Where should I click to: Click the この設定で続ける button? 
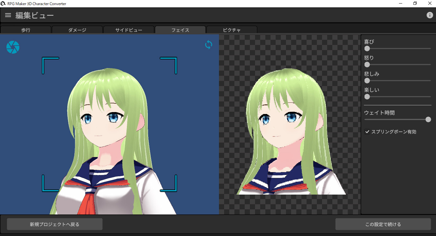pos(383,224)
